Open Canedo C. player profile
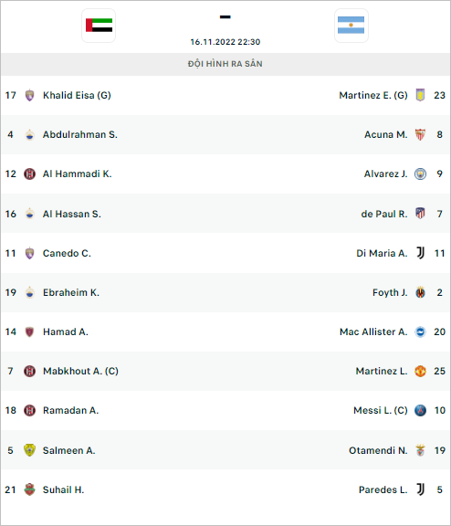The width and height of the screenshot is (451, 526). [x=67, y=253]
